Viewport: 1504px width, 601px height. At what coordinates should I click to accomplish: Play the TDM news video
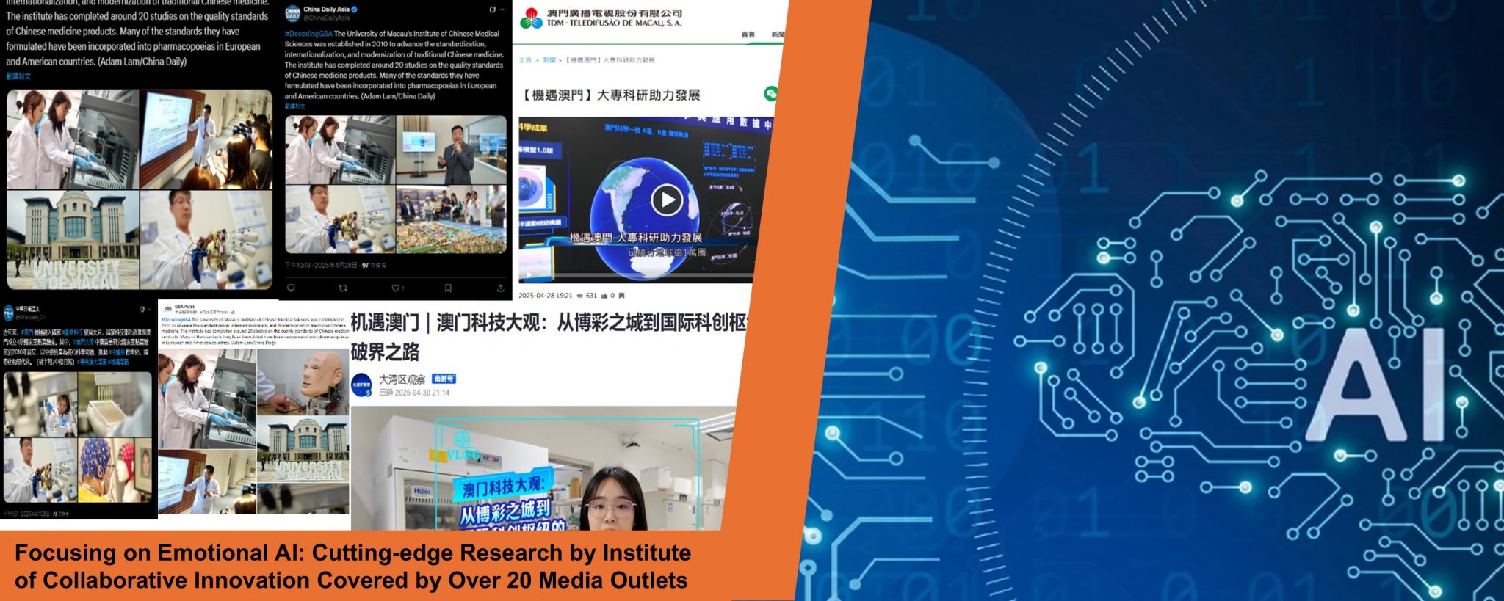[x=667, y=200]
